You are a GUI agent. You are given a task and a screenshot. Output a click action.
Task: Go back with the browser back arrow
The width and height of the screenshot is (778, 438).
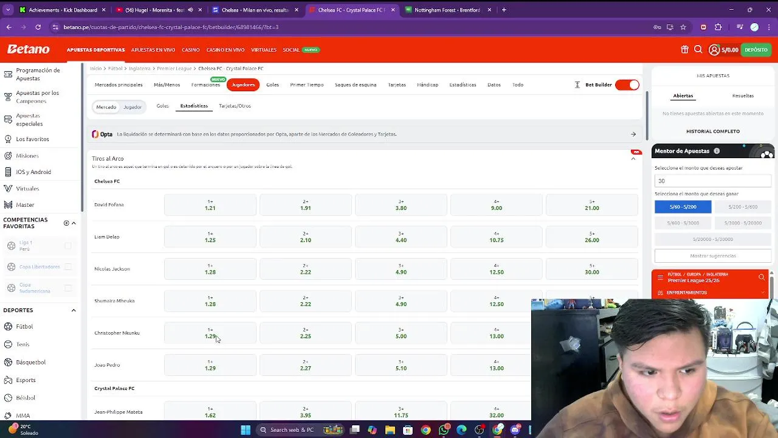coord(9,27)
